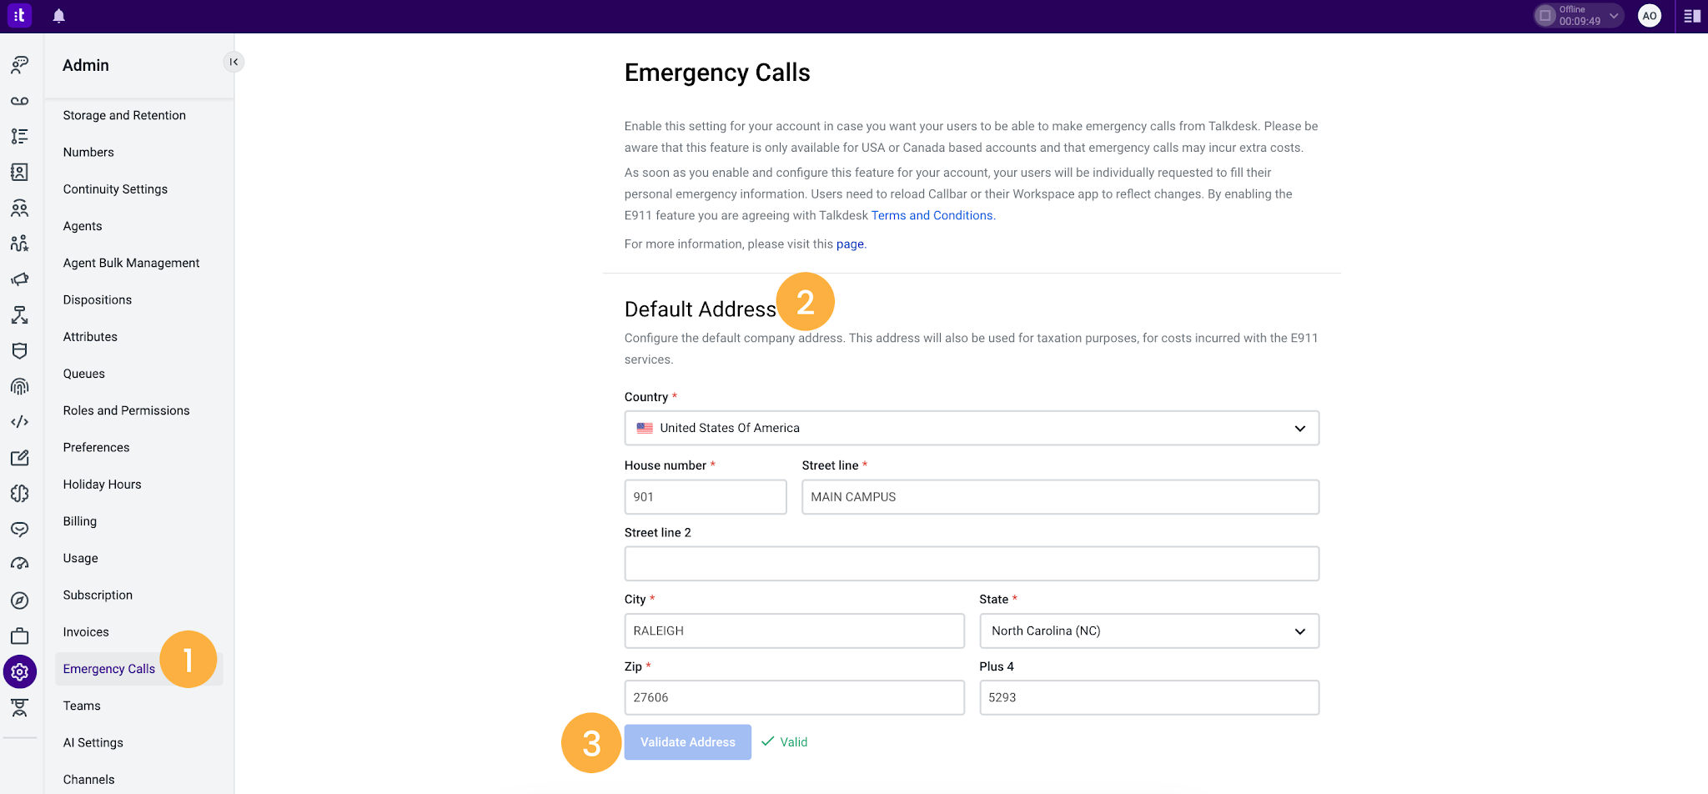Open the developer code brackets icon

pos(20,422)
